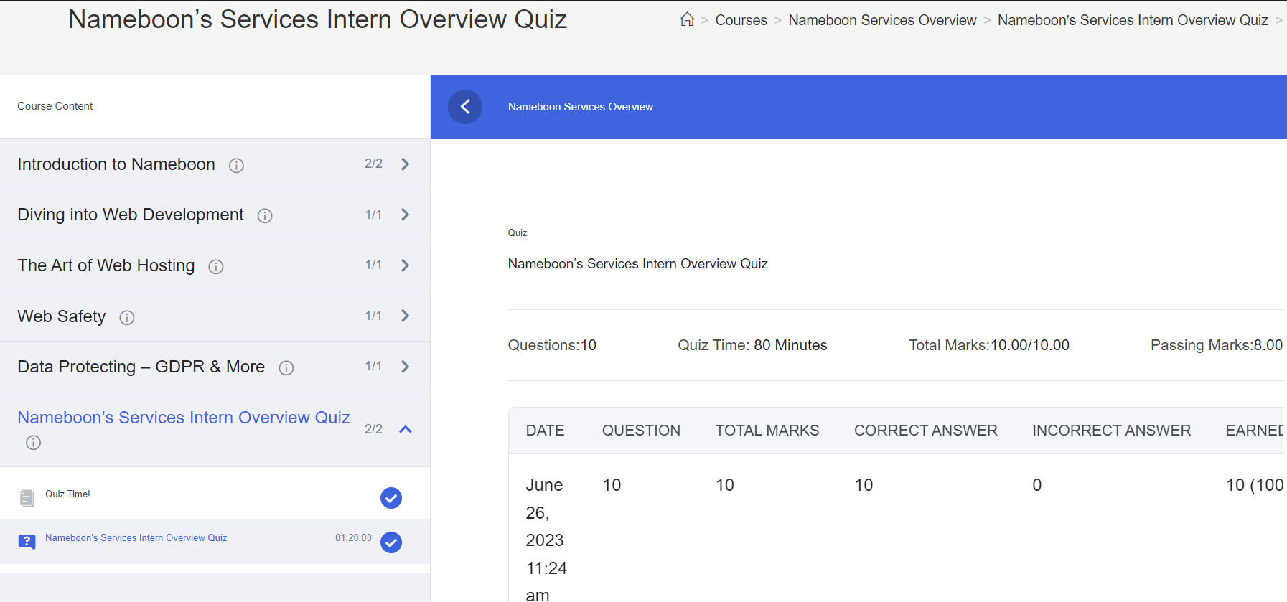Toggle the Quiz Time! completion checkmark
Viewport: 1287px width, 602px height.
(x=391, y=498)
